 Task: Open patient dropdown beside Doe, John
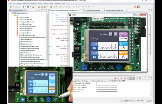point(110,34)
